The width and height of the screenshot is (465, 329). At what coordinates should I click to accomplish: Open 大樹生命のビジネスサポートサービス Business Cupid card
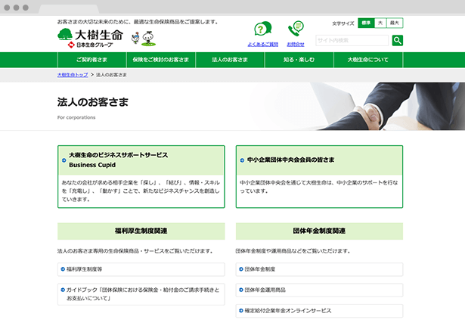[x=141, y=176]
